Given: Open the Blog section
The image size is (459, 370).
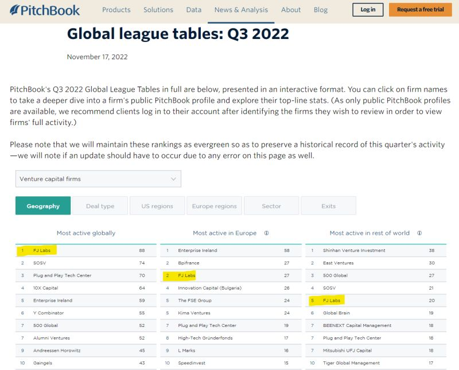Looking at the screenshot, I should (321, 10).
